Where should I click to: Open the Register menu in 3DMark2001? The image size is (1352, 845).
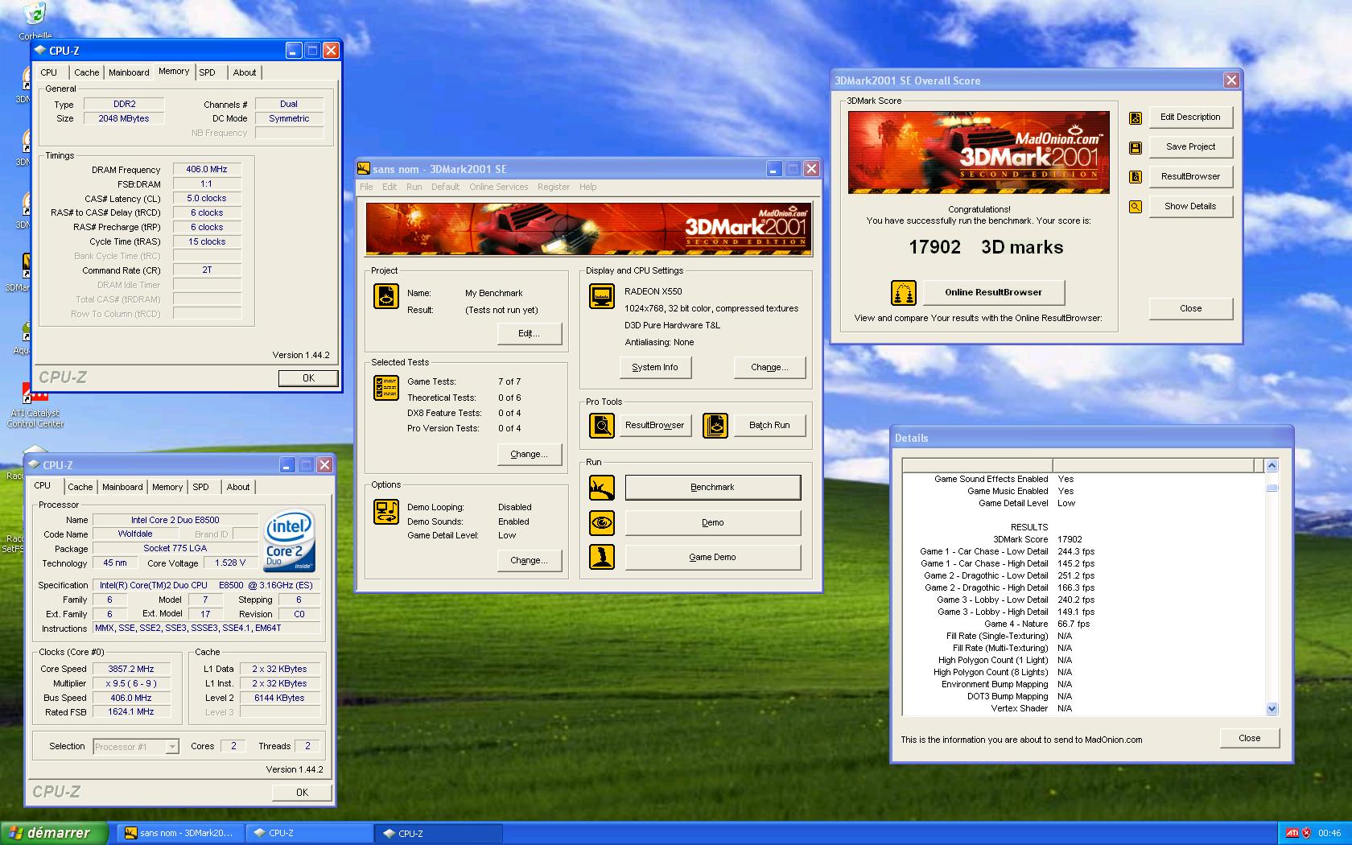[x=554, y=187]
